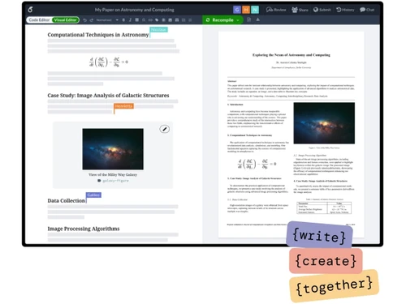
Task: Click heading Case Study: Image Analysis
Action: pos(108,96)
